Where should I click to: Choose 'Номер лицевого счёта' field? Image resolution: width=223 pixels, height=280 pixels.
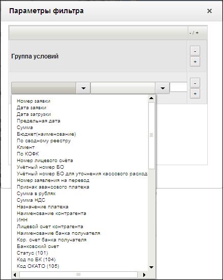pyautogui.click(x=45, y=161)
